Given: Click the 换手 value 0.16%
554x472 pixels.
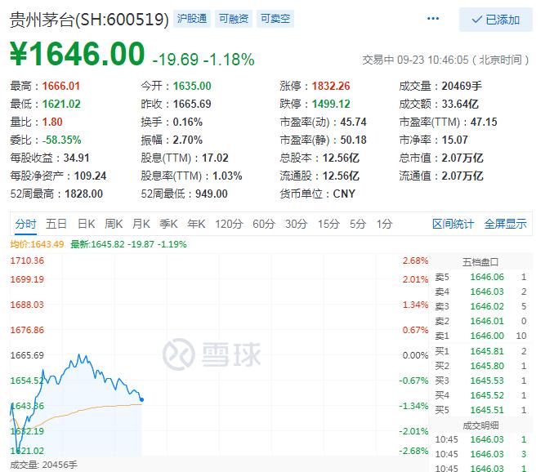Looking at the screenshot, I should pos(188,122).
